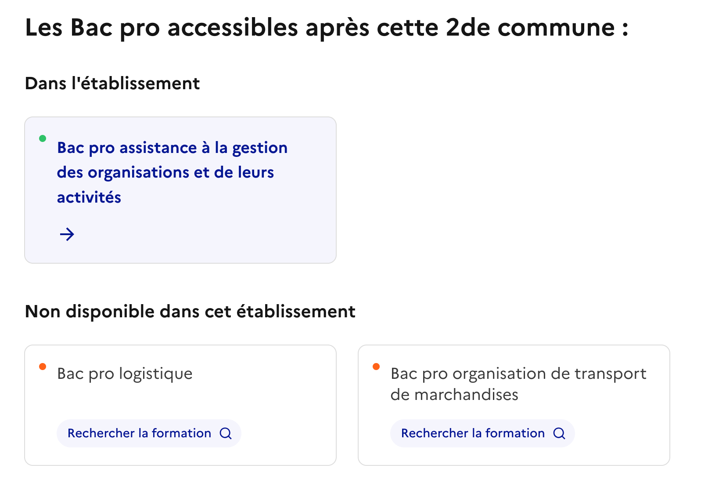Click the text organisation de transport de marchandises
719x483 pixels.
[518, 384]
